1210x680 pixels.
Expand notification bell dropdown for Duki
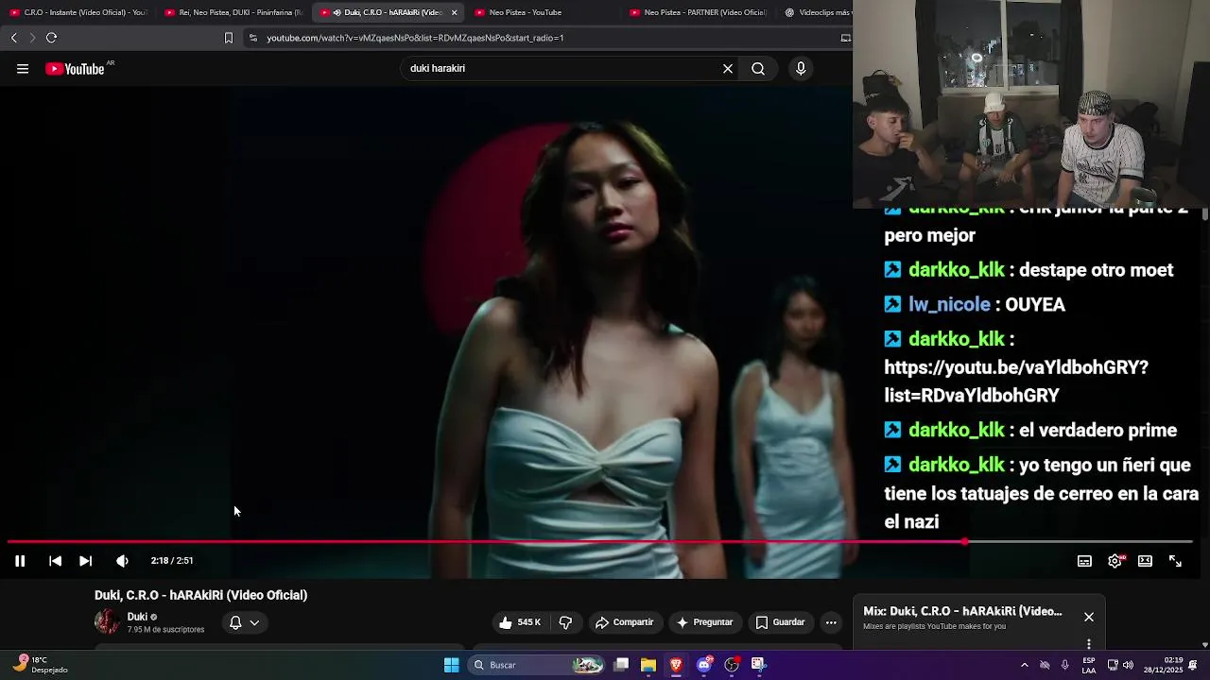[x=244, y=622]
